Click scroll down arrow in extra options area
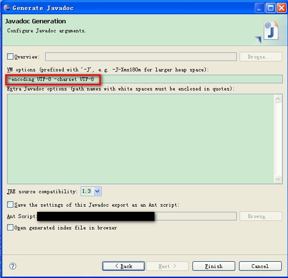The image size is (288, 278). 278,179
